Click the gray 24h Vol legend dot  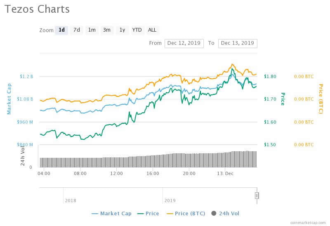pyautogui.click(x=214, y=213)
